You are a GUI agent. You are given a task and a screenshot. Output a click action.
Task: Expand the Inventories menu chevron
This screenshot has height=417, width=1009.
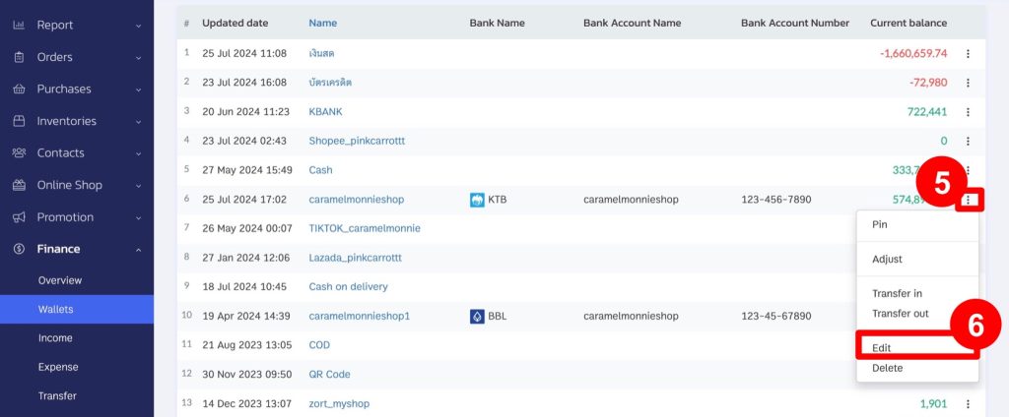coord(138,121)
